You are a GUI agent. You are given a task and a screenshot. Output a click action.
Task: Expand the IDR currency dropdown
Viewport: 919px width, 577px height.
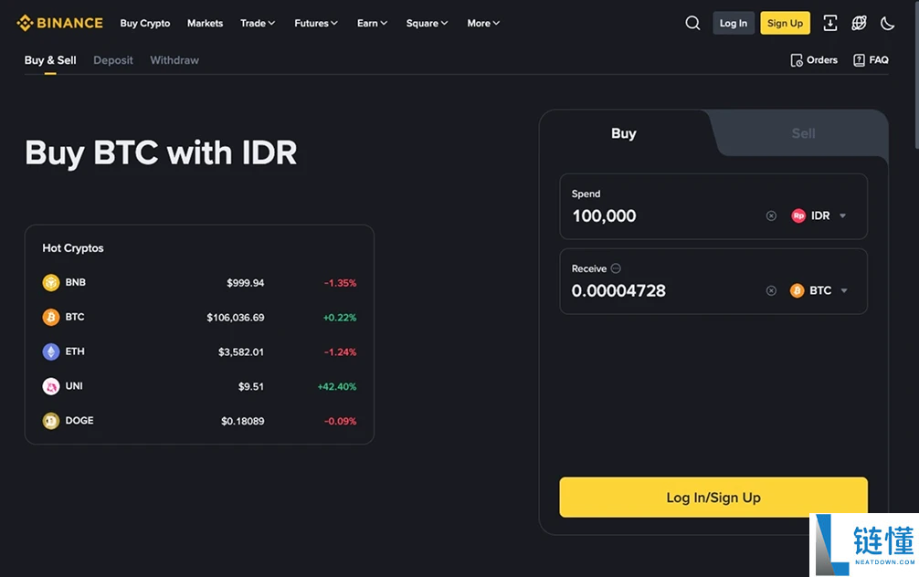(x=820, y=216)
